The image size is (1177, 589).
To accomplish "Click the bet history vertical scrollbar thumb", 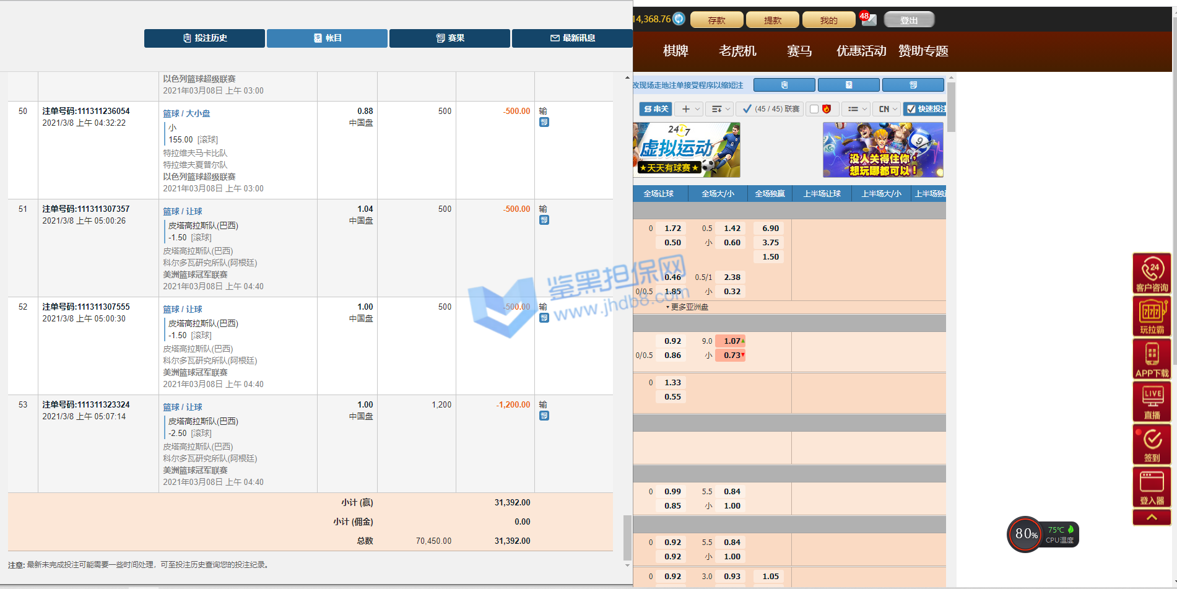I will point(627,536).
